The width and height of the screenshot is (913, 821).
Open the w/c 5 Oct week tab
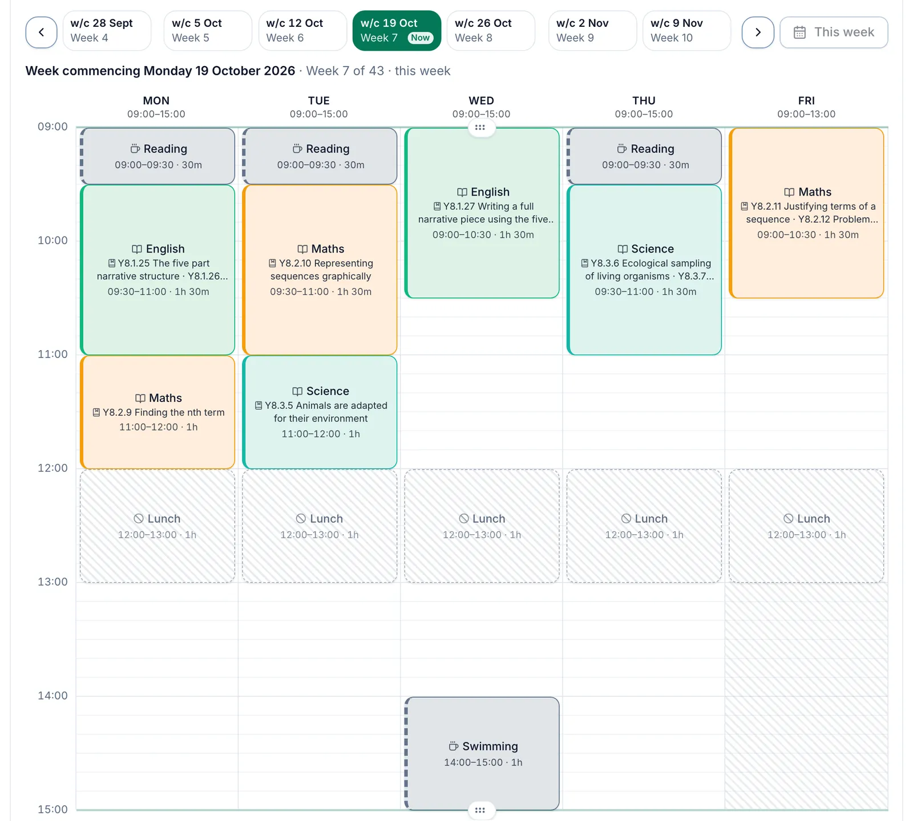click(208, 31)
